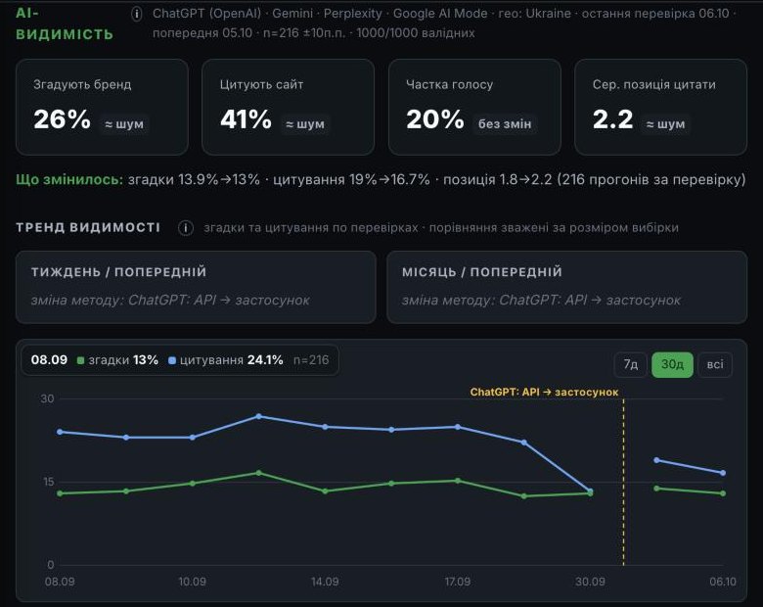Click the green згадки point at 08.09

[x=60, y=493]
